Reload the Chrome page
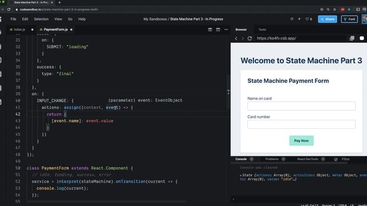Screen dimensions: 367x206 (x=9, y=9)
